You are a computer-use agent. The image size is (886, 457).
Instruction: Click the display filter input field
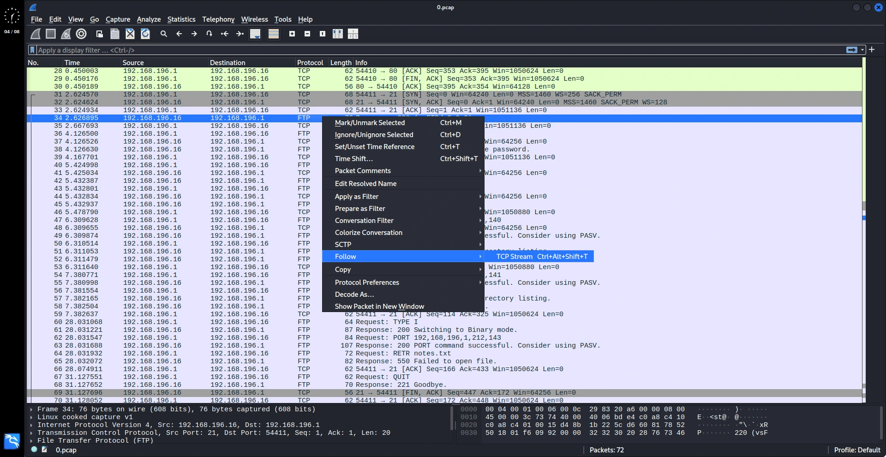click(x=415, y=50)
